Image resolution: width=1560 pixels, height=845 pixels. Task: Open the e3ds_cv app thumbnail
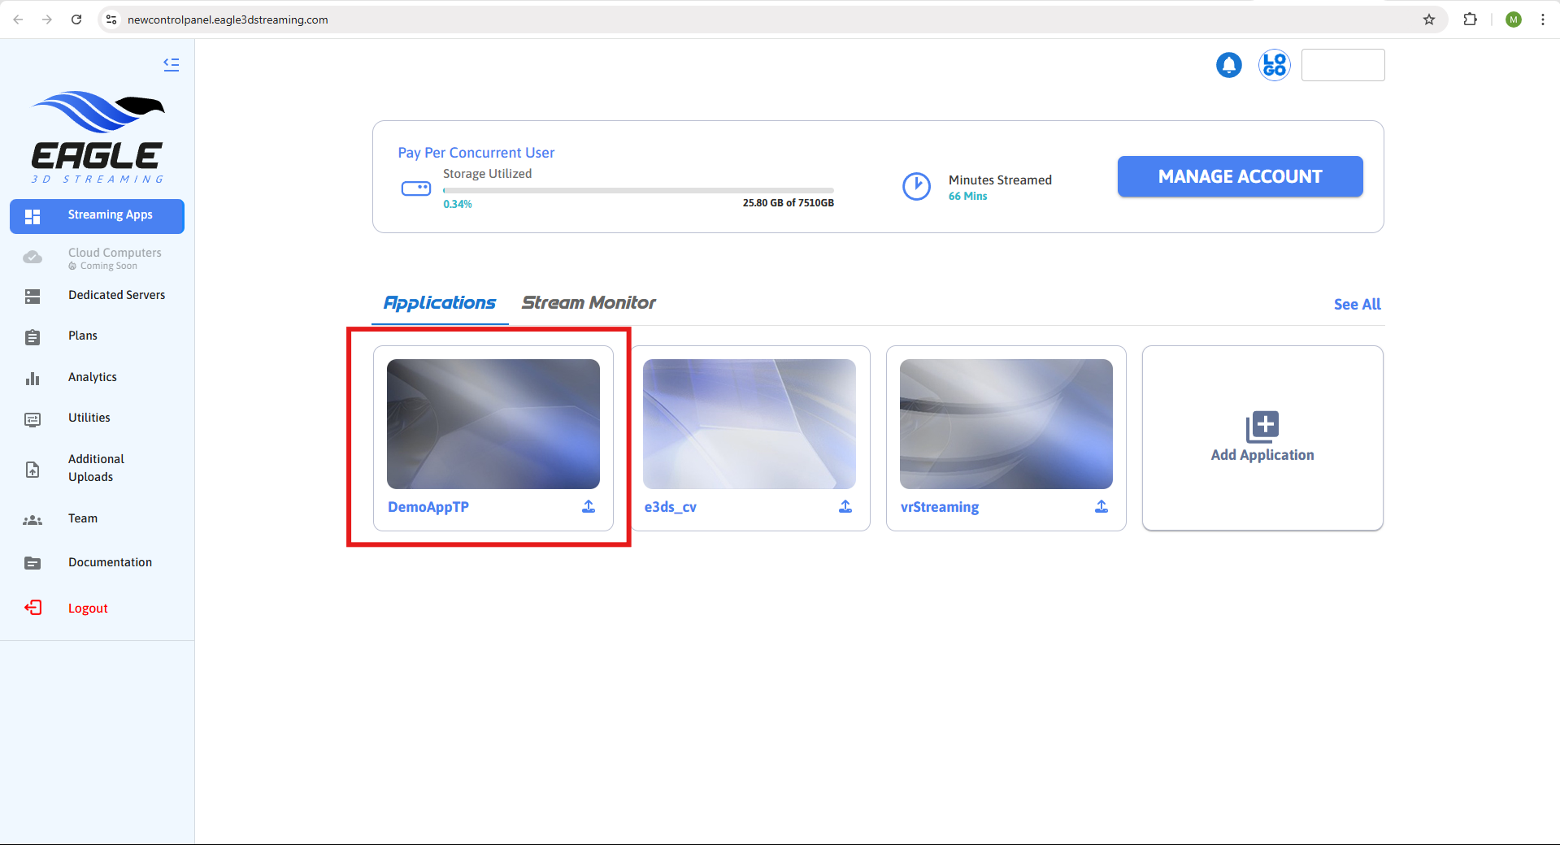(x=749, y=424)
